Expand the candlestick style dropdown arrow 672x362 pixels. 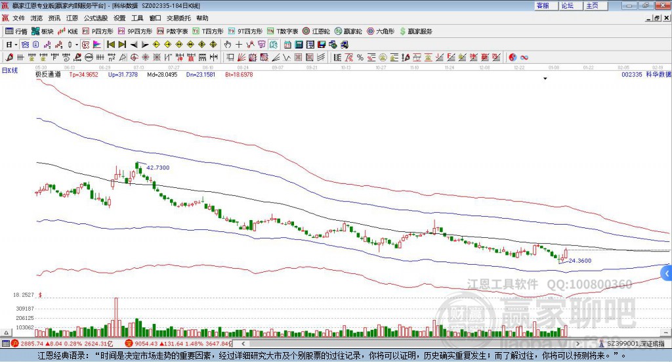[x=77, y=45]
